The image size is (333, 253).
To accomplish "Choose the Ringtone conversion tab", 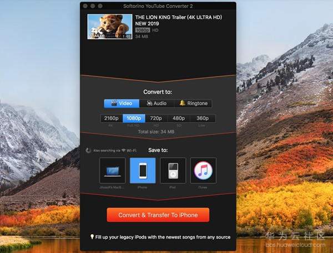I will (x=193, y=104).
